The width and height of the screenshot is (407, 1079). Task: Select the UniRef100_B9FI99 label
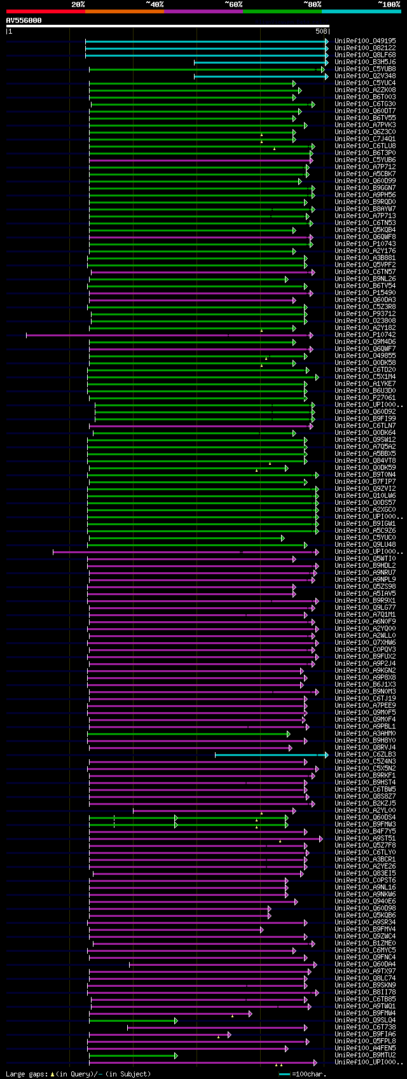click(365, 419)
